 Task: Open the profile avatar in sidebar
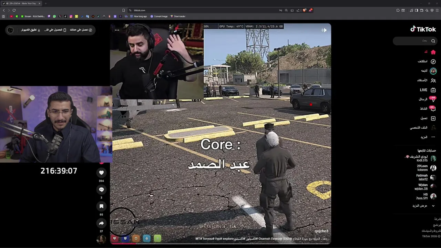coord(433,128)
